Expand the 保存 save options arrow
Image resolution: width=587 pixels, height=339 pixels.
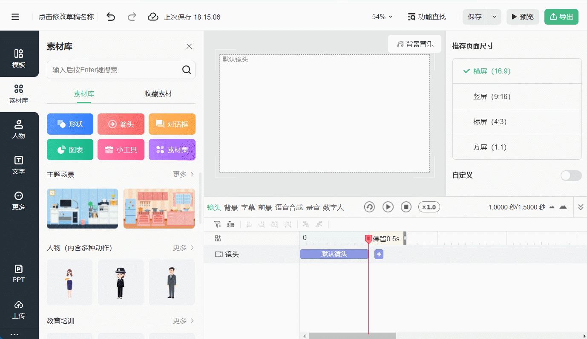point(494,17)
